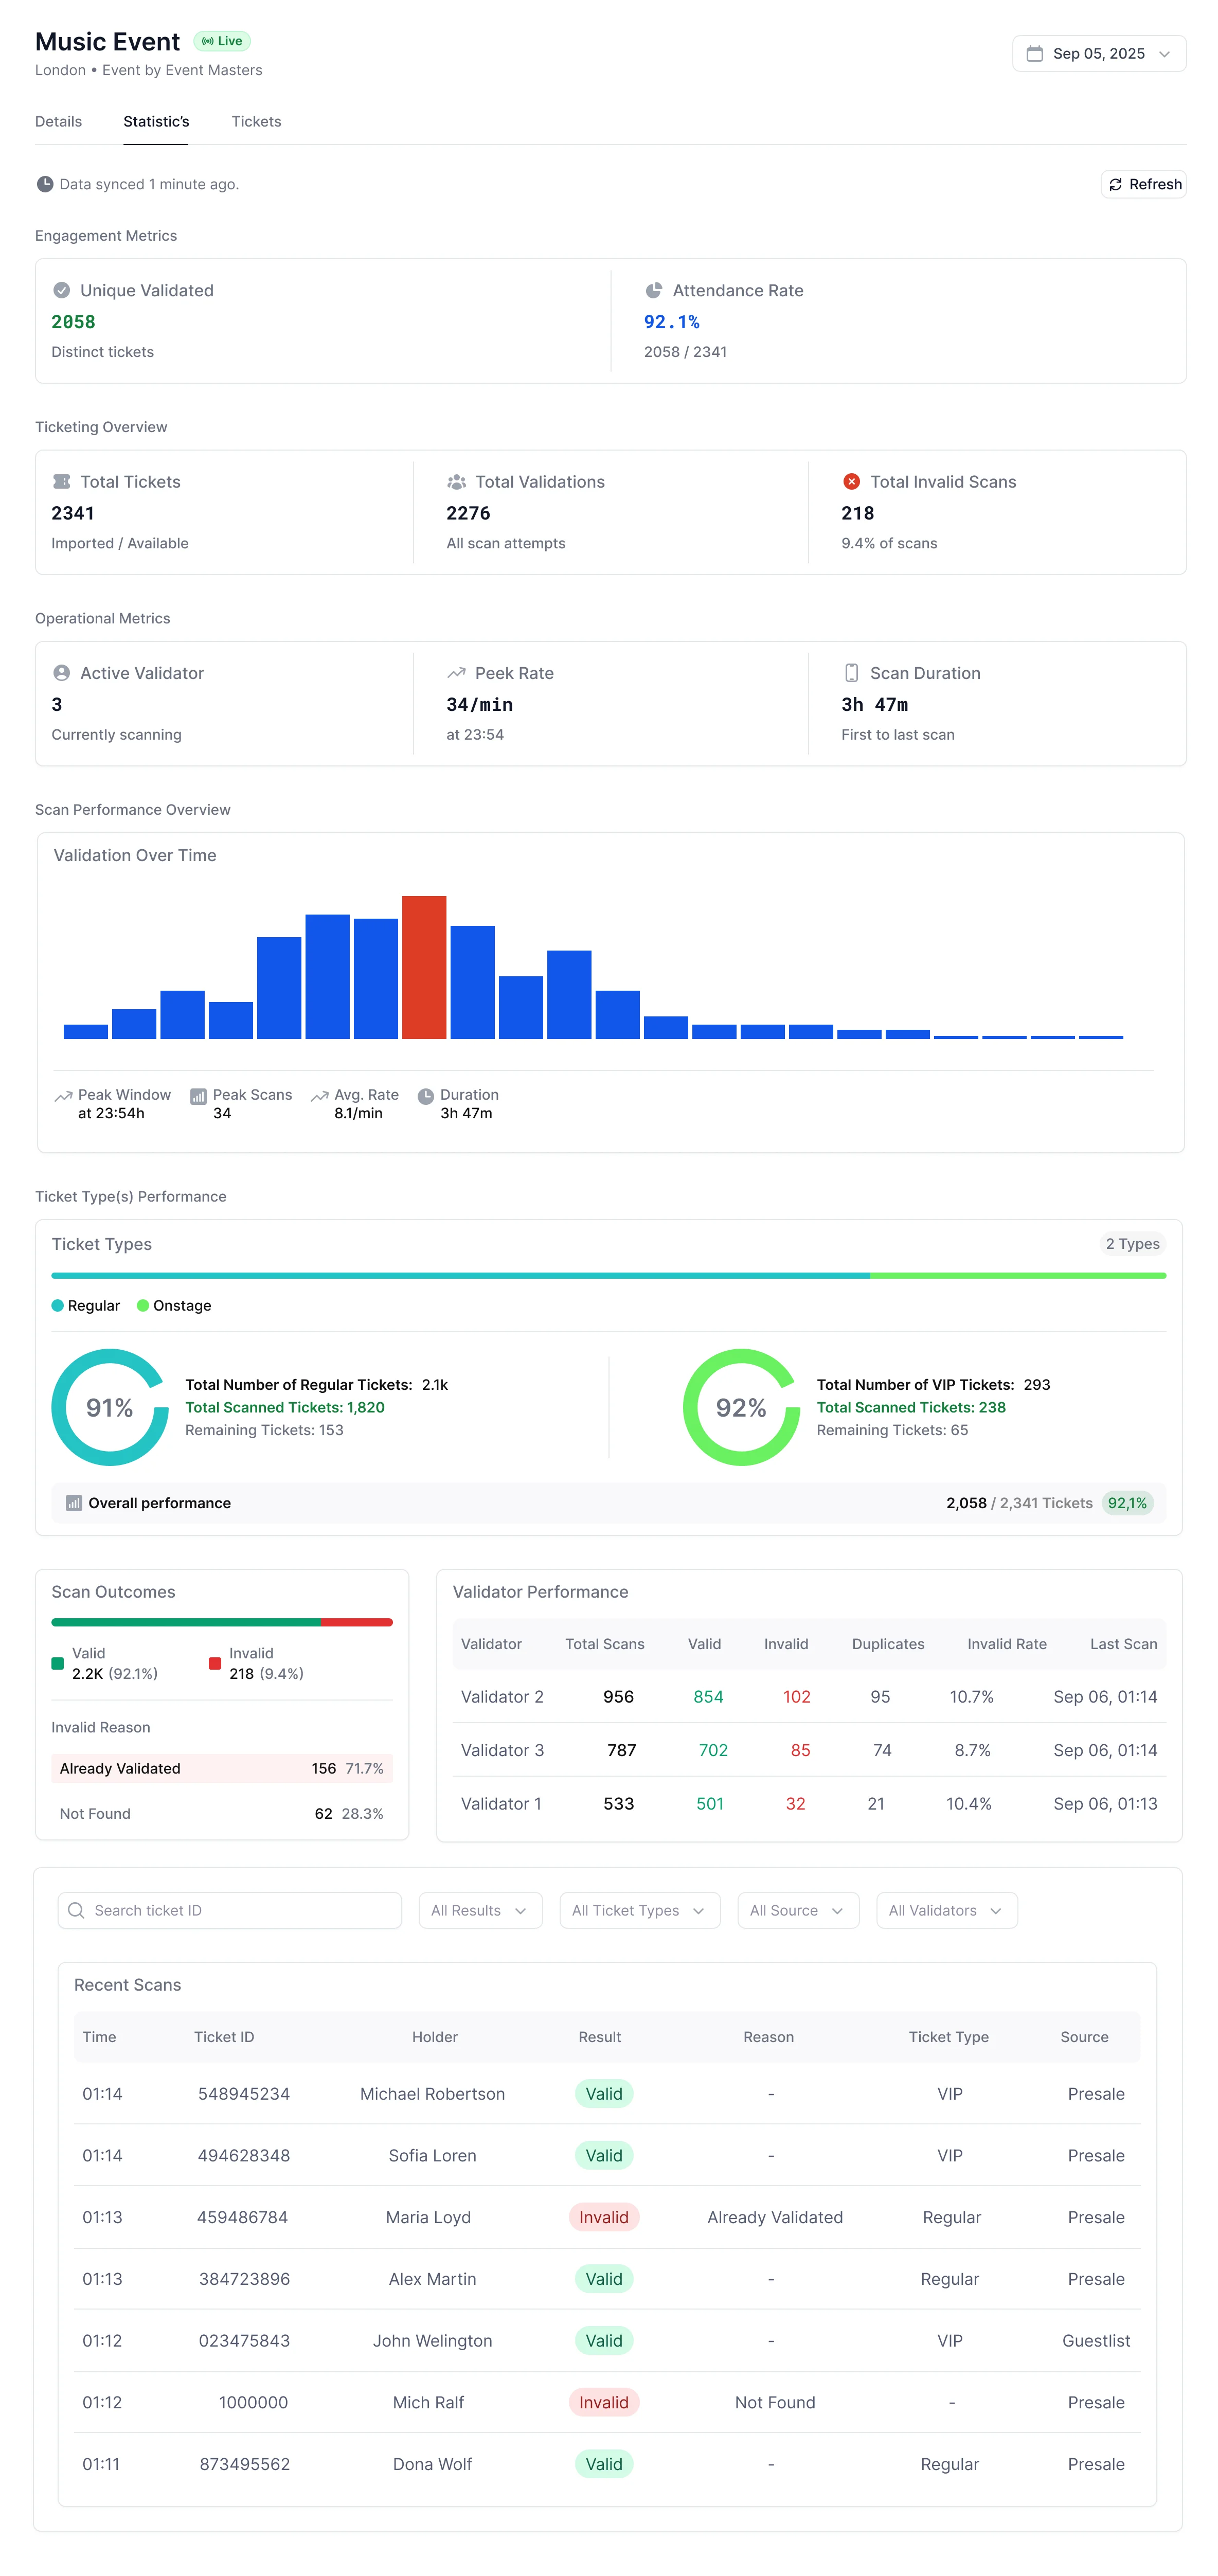Click the Active Validator user icon

[x=61, y=673]
